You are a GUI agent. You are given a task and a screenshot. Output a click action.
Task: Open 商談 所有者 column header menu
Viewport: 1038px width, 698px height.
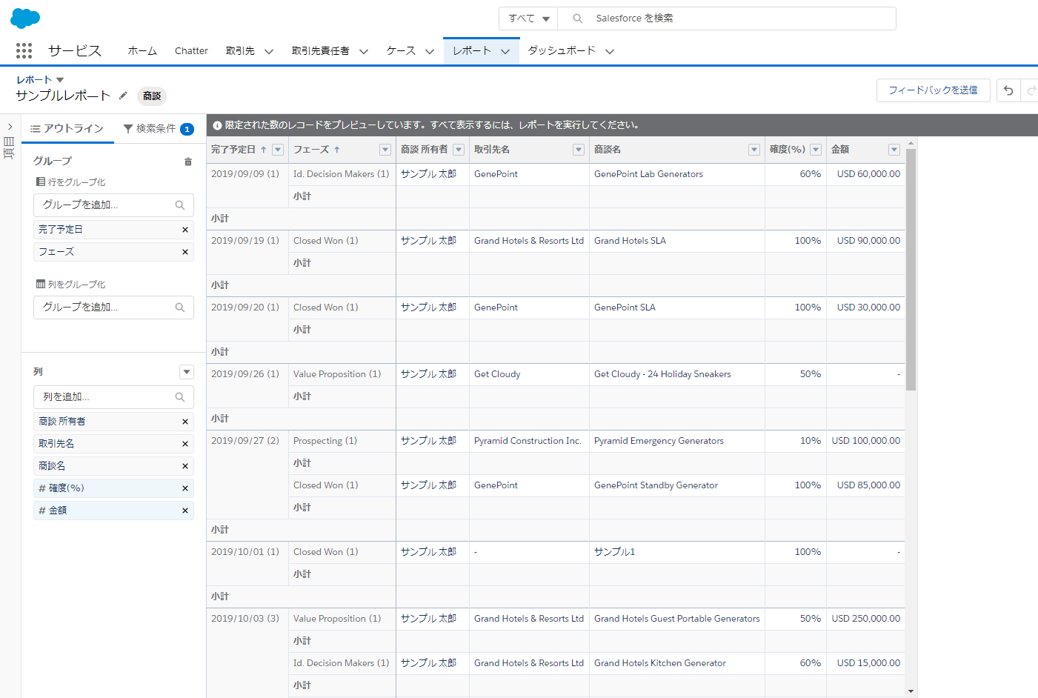click(x=459, y=150)
